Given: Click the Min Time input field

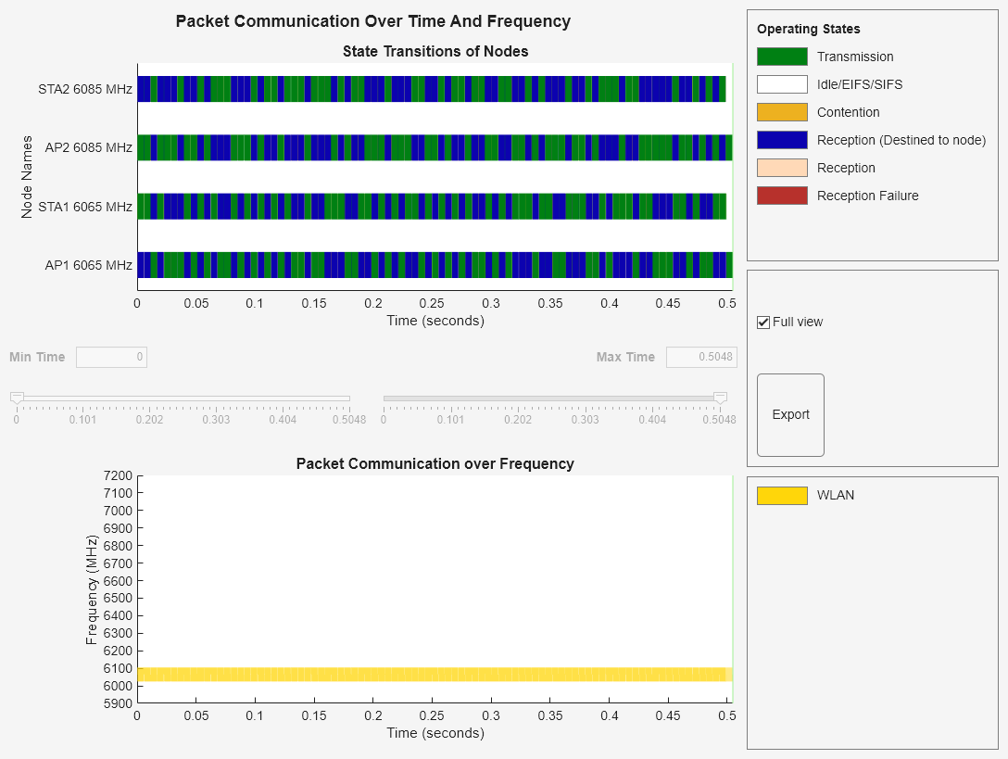Looking at the screenshot, I should pos(111,357).
